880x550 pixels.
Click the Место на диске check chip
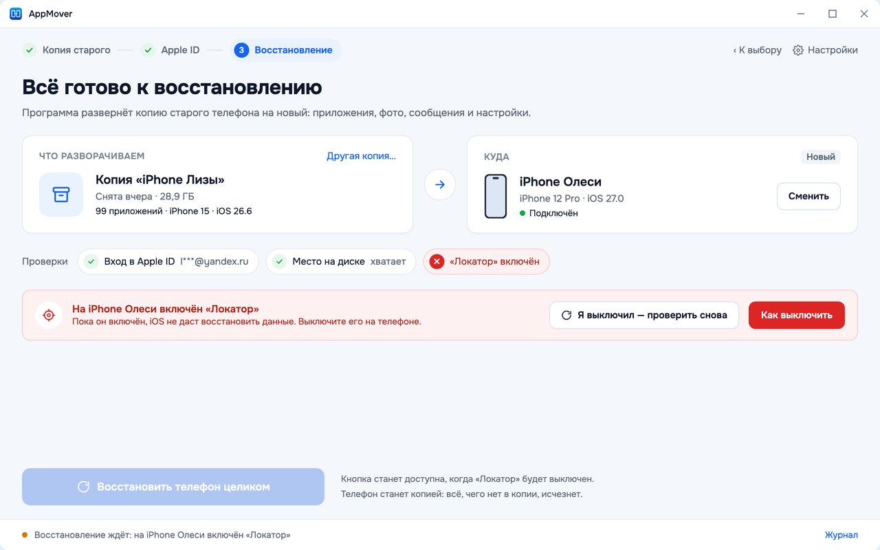341,261
